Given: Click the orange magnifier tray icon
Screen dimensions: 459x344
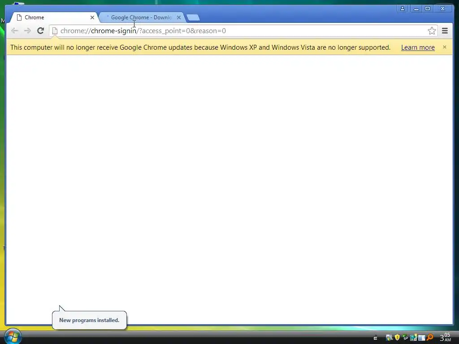Looking at the screenshot, I should tap(430, 337).
